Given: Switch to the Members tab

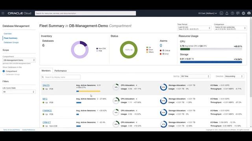Looking at the screenshot, I should [46, 70].
